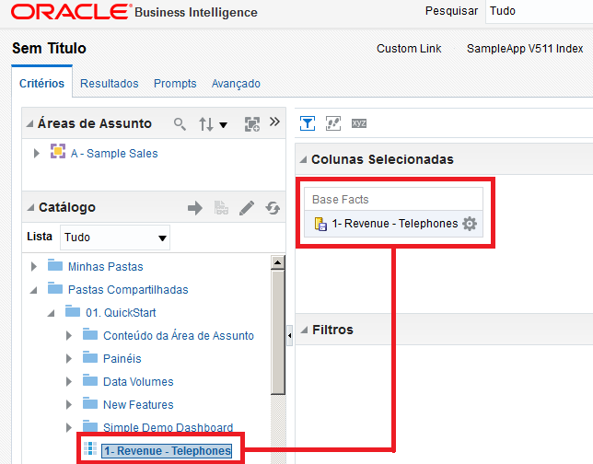
Task: Open the Prompts tab
Action: point(175,84)
